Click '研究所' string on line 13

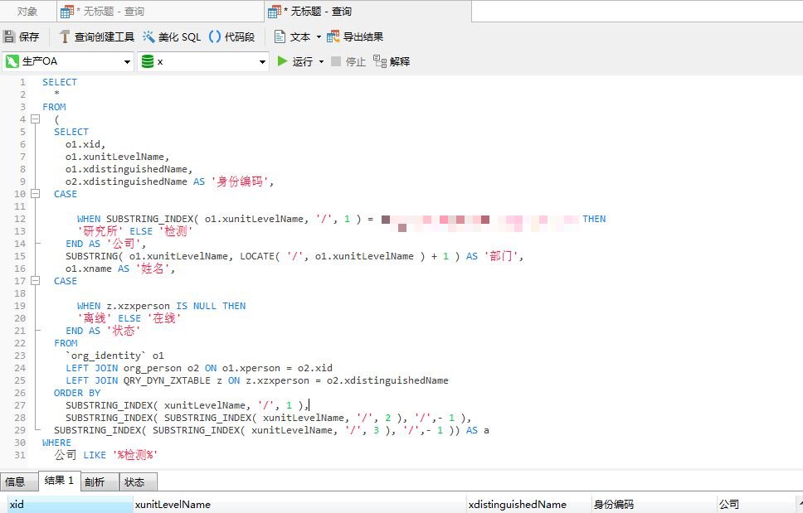[x=100, y=231]
